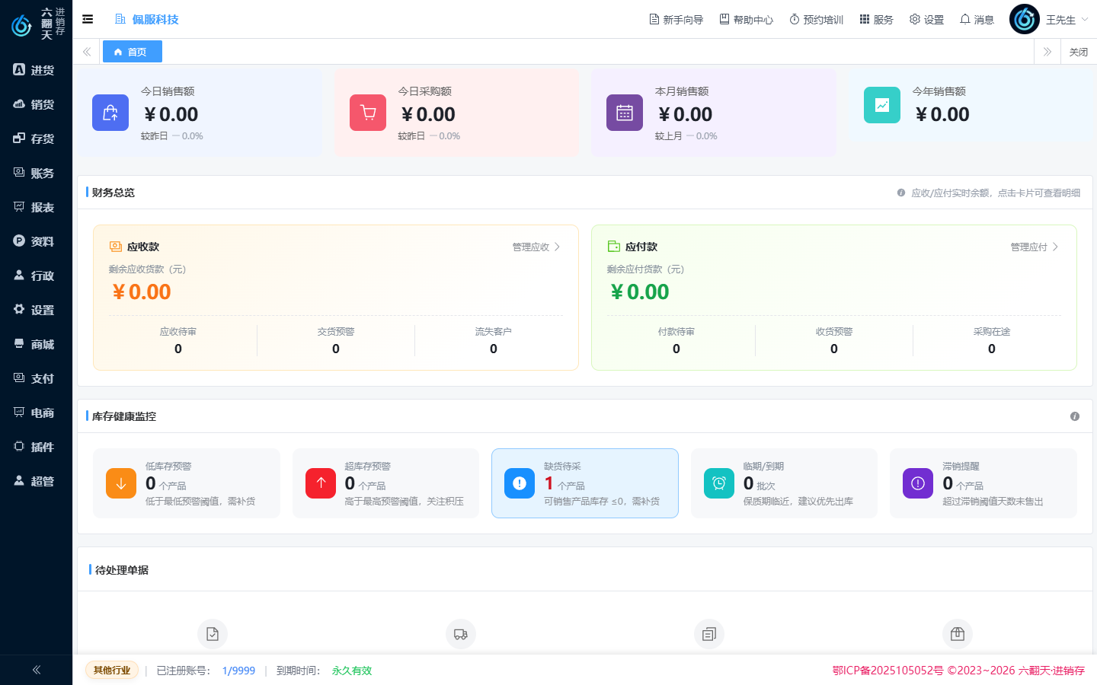Open 账务 in the sidebar

point(36,173)
